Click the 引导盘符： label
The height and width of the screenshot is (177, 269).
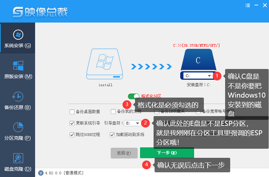click(113, 123)
